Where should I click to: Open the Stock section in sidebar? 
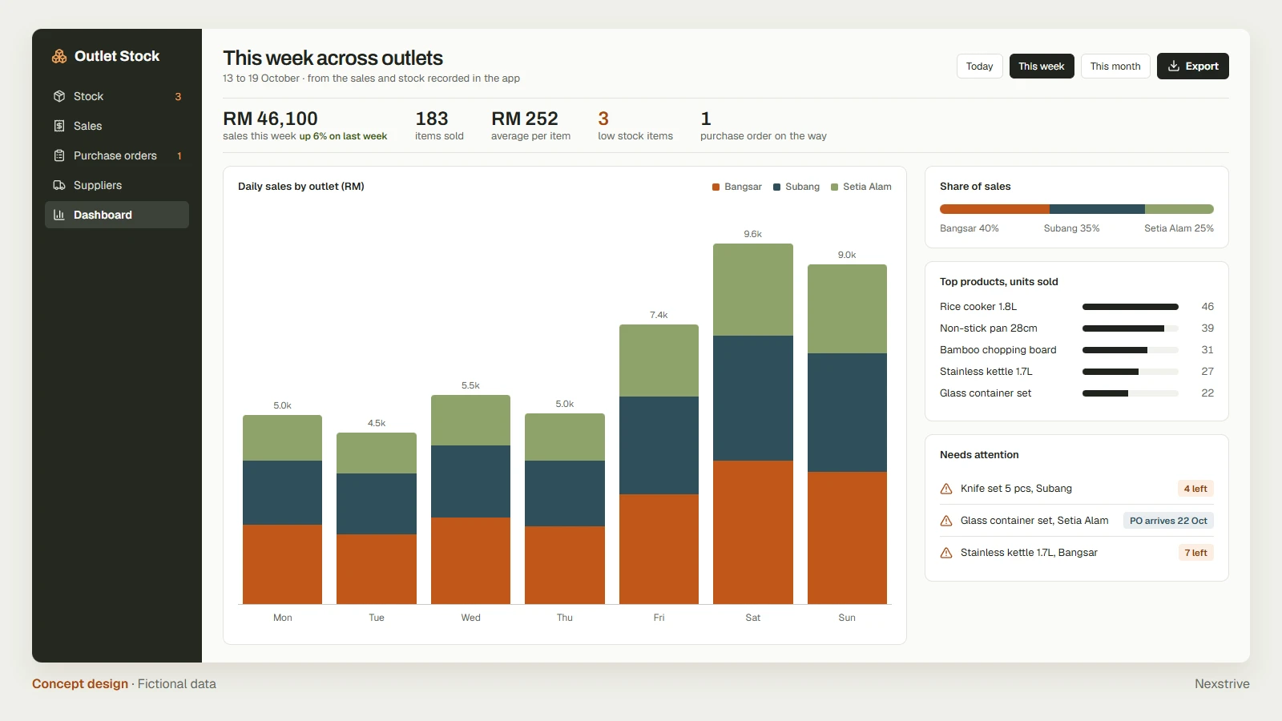click(x=117, y=96)
